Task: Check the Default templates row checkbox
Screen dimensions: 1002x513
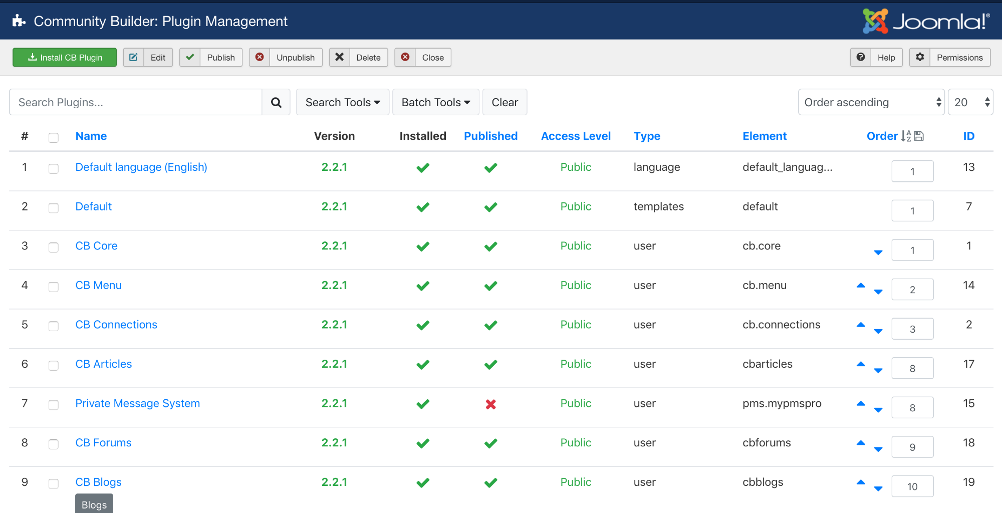Action: pos(54,207)
